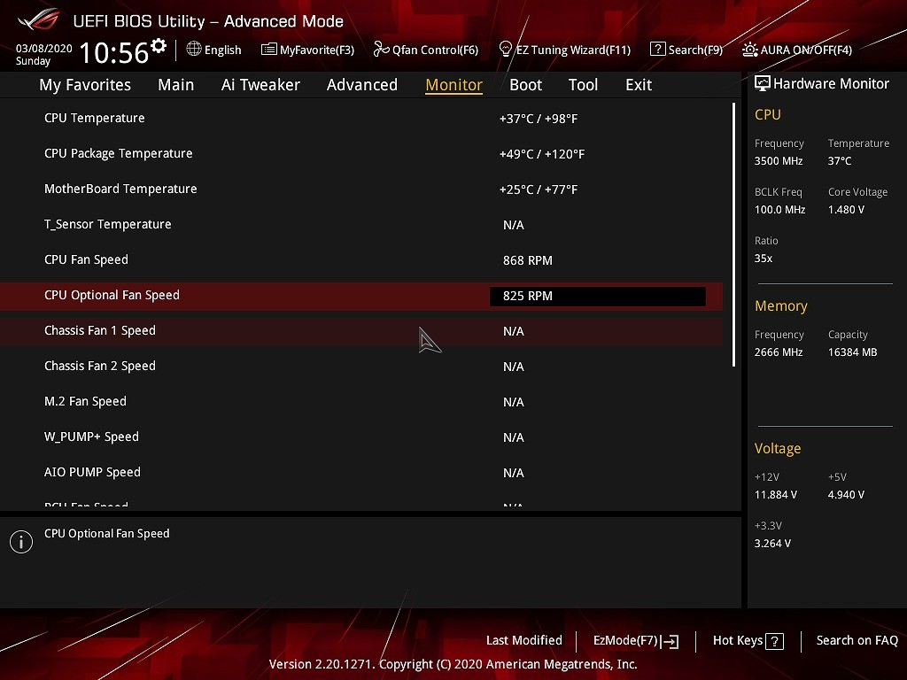Image resolution: width=907 pixels, height=680 pixels.
Task: Open time settings gear icon
Action: pos(158,45)
